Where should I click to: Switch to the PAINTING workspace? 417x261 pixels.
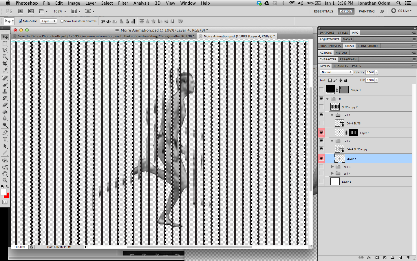pyautogui.click(x=367, y=11)
